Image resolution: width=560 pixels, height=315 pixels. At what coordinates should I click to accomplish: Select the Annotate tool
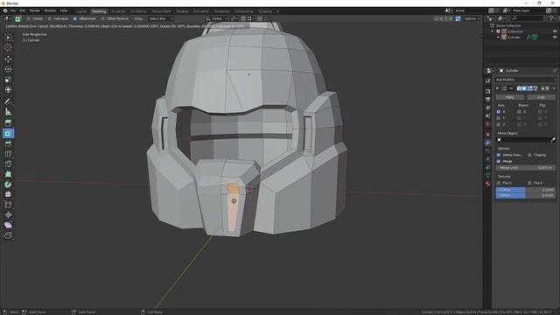8,101
